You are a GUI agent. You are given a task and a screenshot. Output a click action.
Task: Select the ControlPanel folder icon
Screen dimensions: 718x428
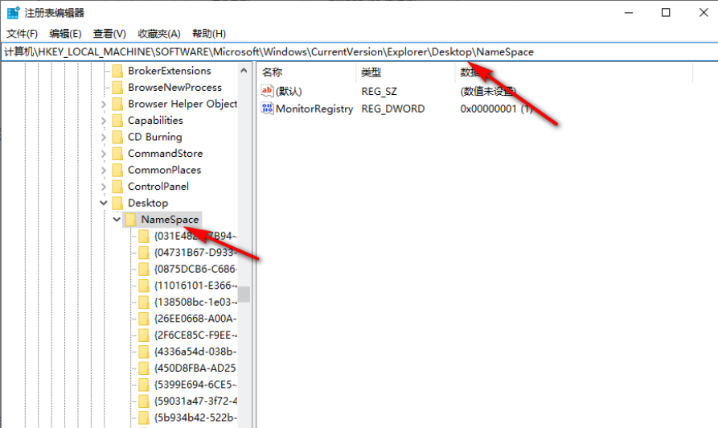point(117,187)
